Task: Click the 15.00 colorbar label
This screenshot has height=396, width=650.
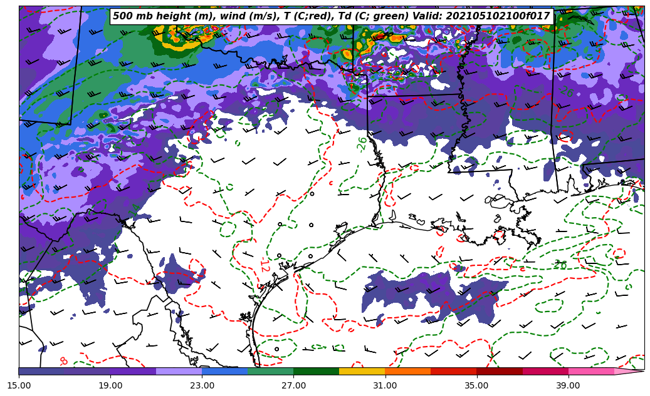Action: (19, 385)
